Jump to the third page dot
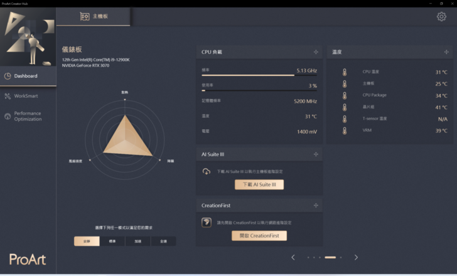This screenshot has height=276, width=457. click(x=320, y=257)
